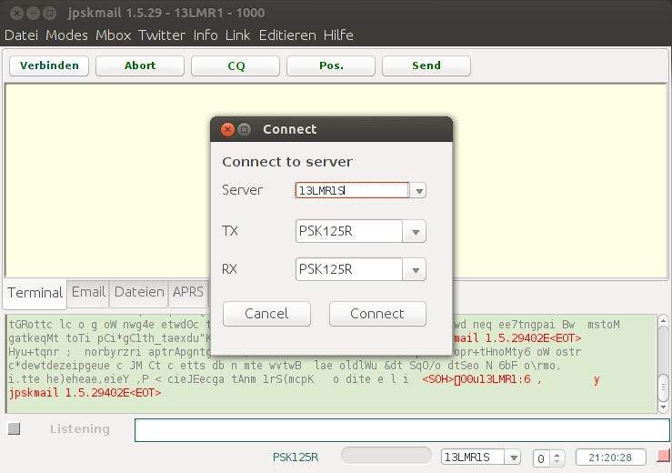Open the 13LMR1S status bar dropdown
Viewport: 672px width, 473px height.
480,458
